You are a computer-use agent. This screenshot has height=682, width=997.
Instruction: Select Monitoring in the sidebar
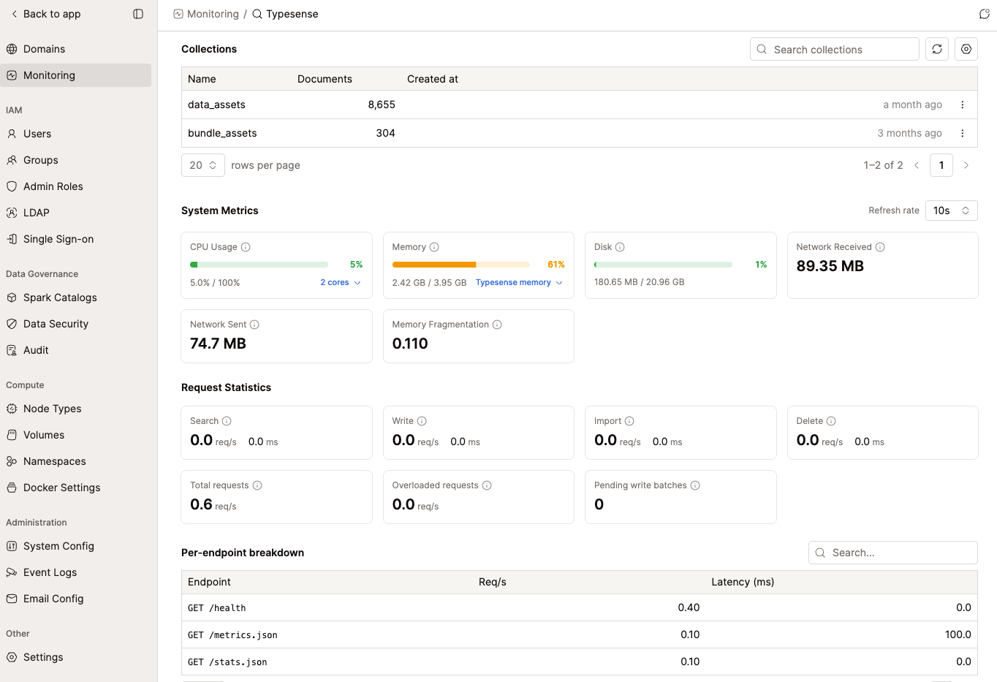pos(76,75)
